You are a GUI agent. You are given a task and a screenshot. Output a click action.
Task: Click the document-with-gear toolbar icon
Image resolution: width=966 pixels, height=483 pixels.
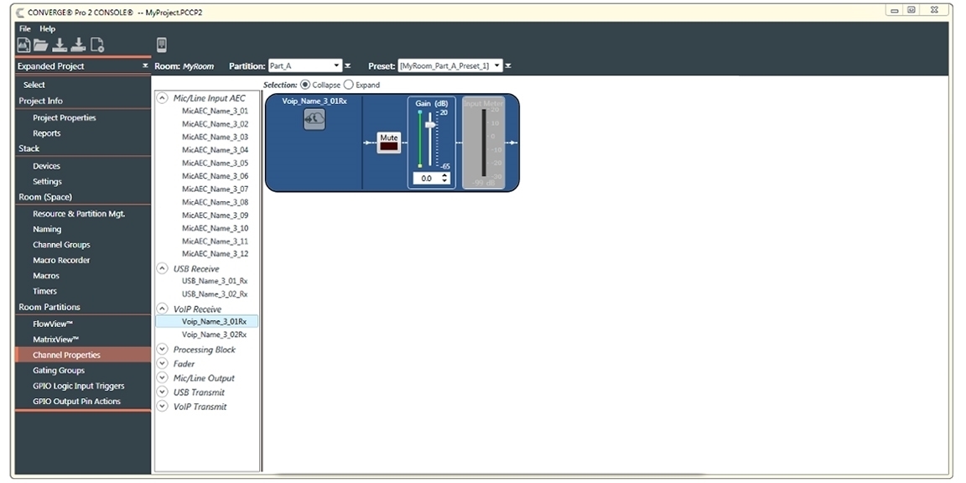tap(97, 45)
